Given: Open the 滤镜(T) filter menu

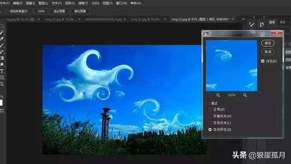Looking at the screenshot, I should coord(83,3).
